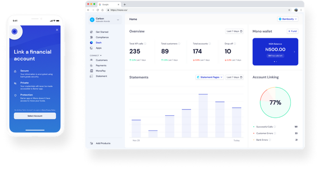The width and height of the screenshot is (320, 170).
Task: Click the Mono Privacy Policy link on the phone
Action: 48,110
